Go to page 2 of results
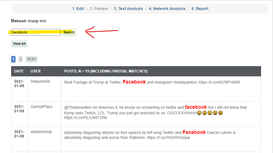 [x=21, y=59]
